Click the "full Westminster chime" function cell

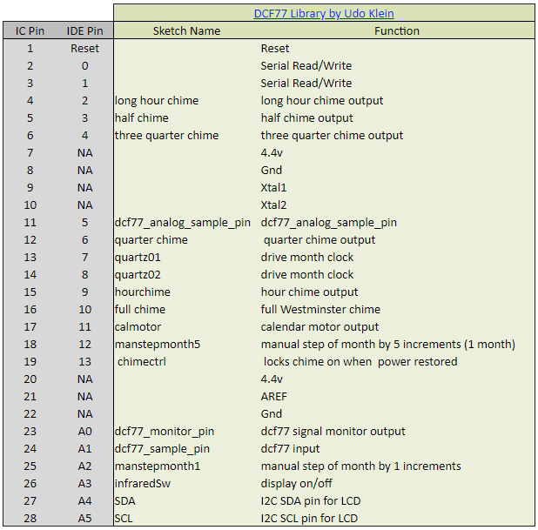[320, 309]
